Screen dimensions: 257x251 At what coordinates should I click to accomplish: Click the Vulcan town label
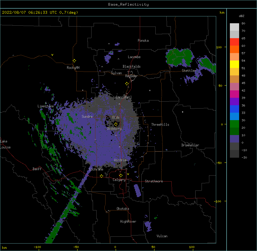[x=162, y=236]
